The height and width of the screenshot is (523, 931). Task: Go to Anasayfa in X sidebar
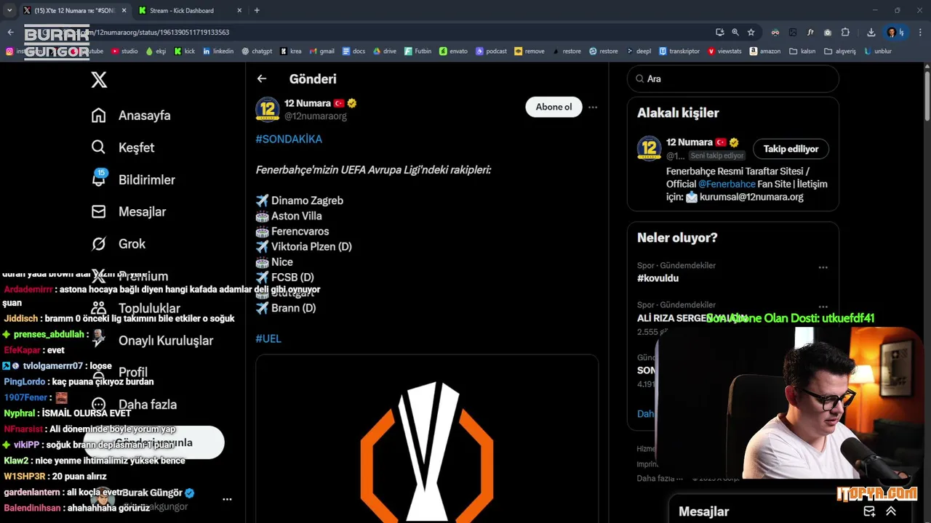pyautogui.click(x=131, y=115)
